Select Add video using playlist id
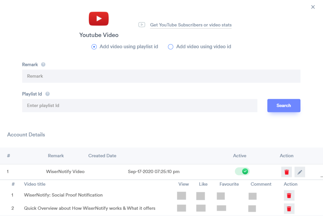This screenshot has height=221, width=323. pyautogui.click(x=94, y=47)
